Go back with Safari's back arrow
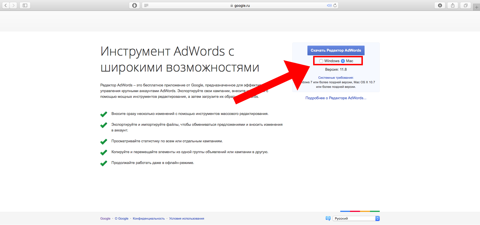 (6, 5)
